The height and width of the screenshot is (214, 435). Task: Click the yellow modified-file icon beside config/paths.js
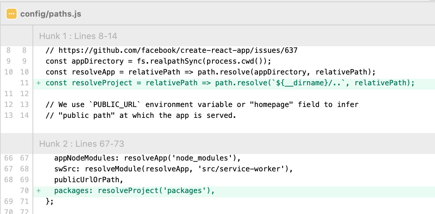point(12,14)
